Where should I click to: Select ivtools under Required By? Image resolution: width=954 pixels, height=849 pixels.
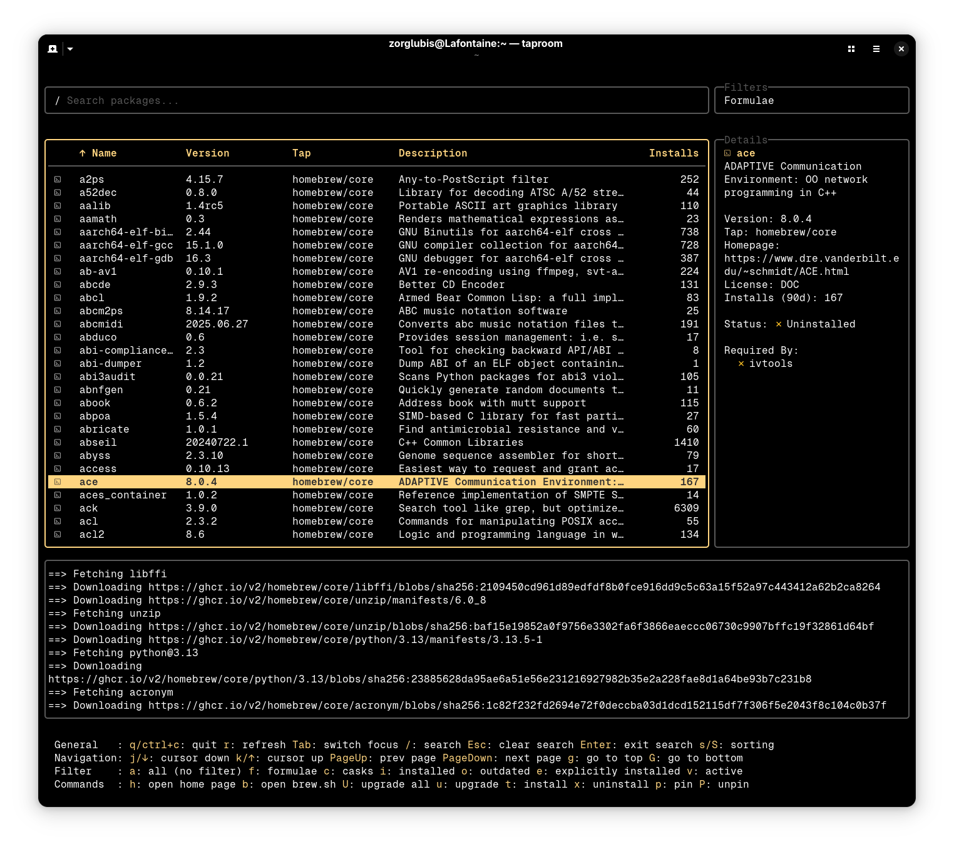click(771, 364)
